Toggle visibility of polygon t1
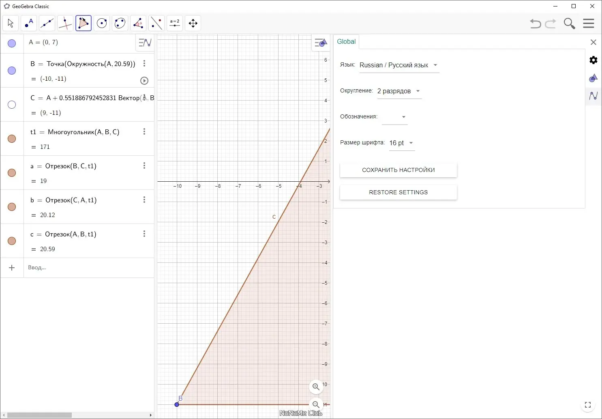This screenshot has width=602, height=419. (12, 139)
